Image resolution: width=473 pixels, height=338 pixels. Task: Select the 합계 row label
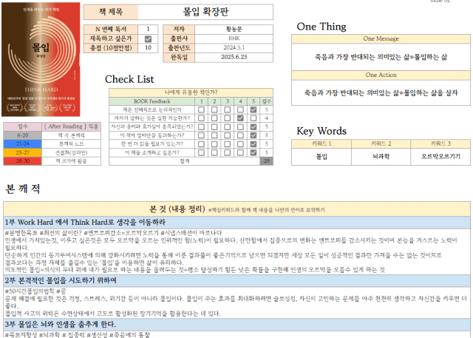click(184, 160)
